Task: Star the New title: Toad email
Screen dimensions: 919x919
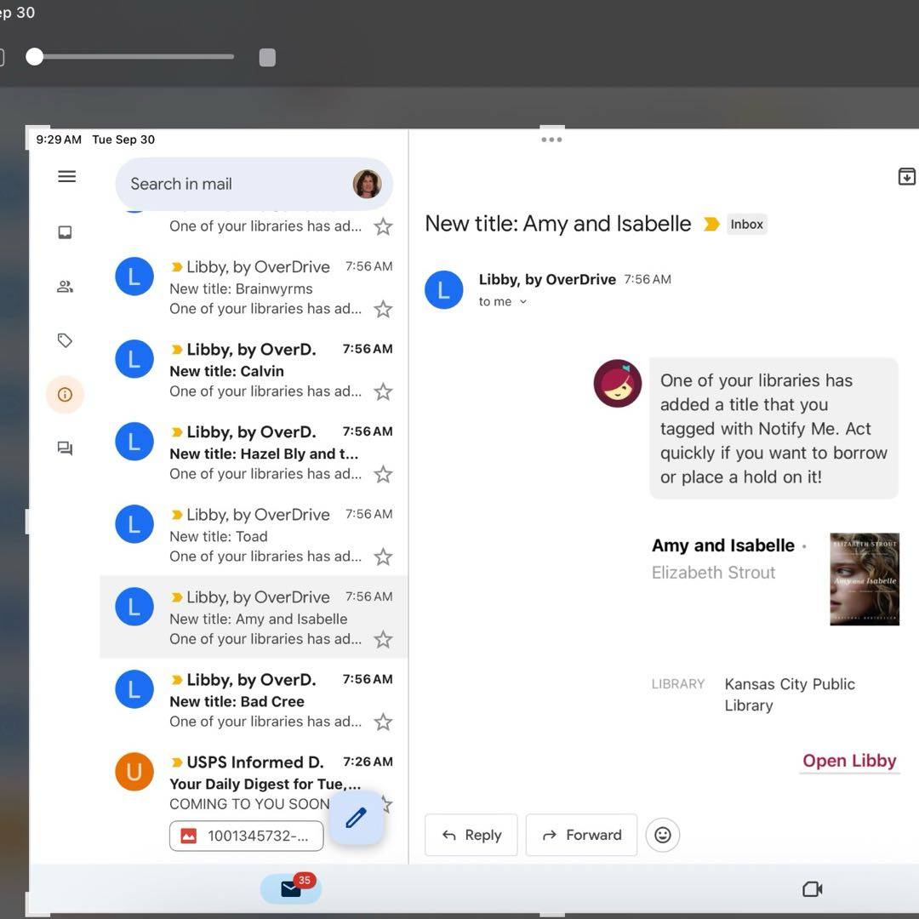Action: 384,557
